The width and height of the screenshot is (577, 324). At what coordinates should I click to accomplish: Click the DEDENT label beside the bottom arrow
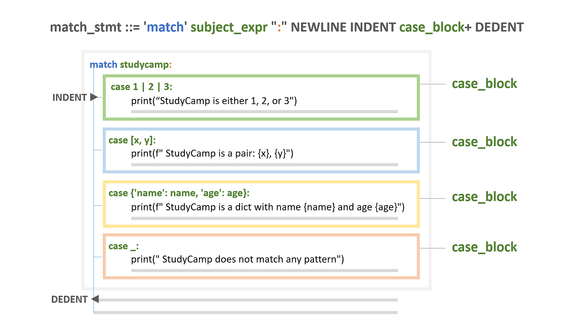coord(69,299)
